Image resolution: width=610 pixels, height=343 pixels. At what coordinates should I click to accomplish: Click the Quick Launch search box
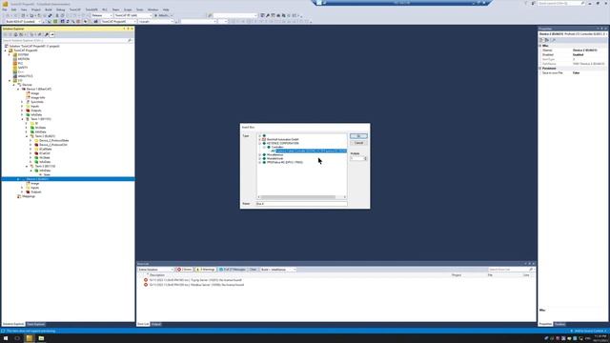560,3
